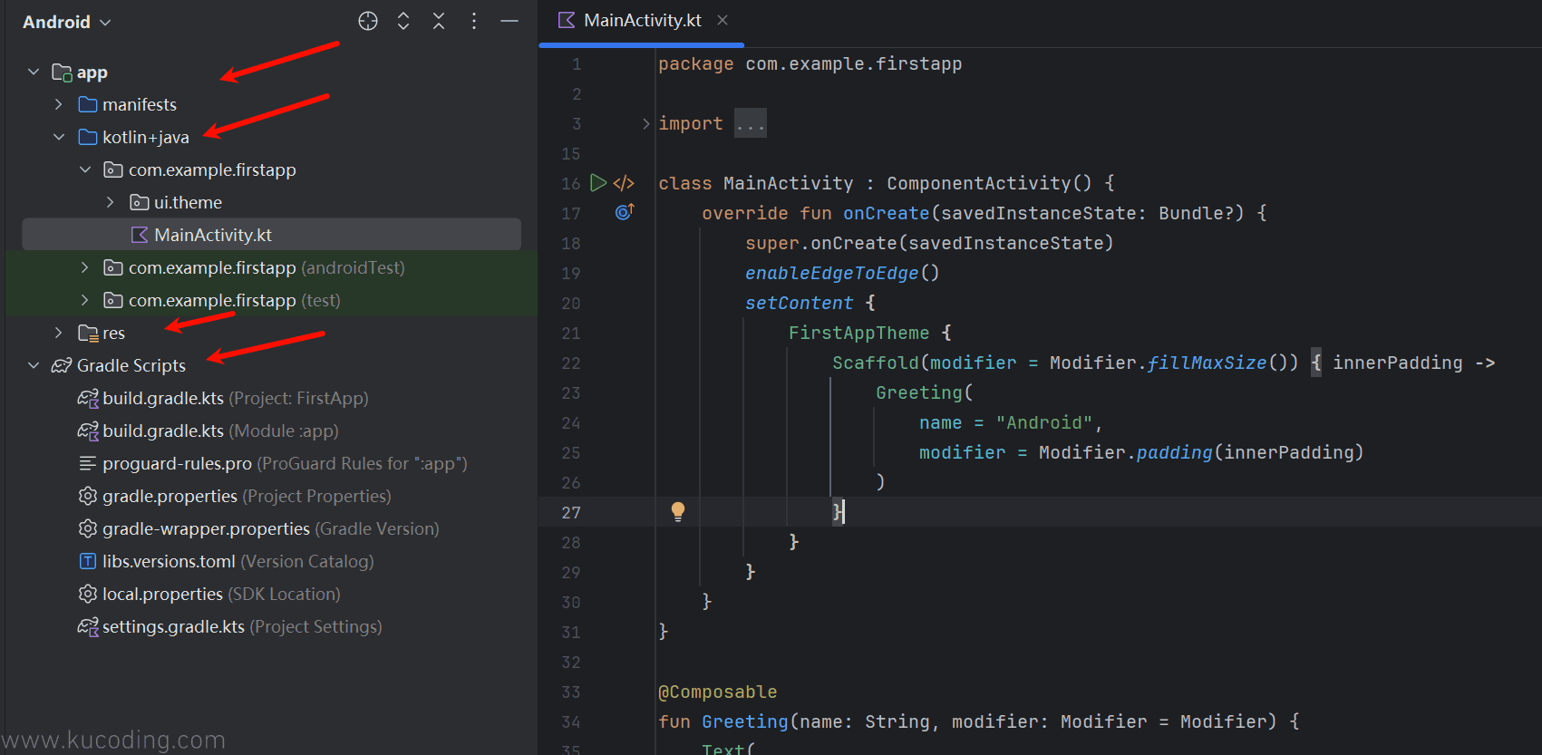
Task: Select the manifests folder row
Action: tap(272, 104)
